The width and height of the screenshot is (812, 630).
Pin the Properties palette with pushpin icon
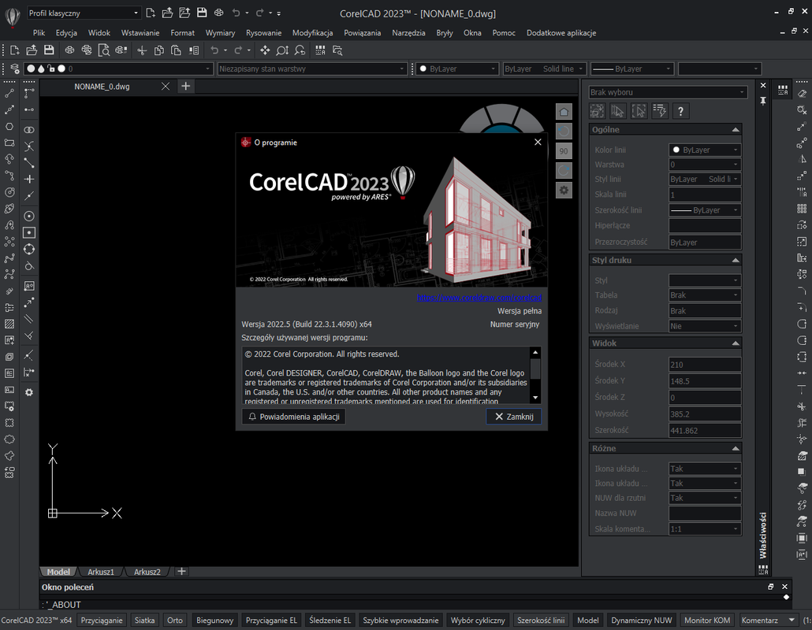[763, 101]
